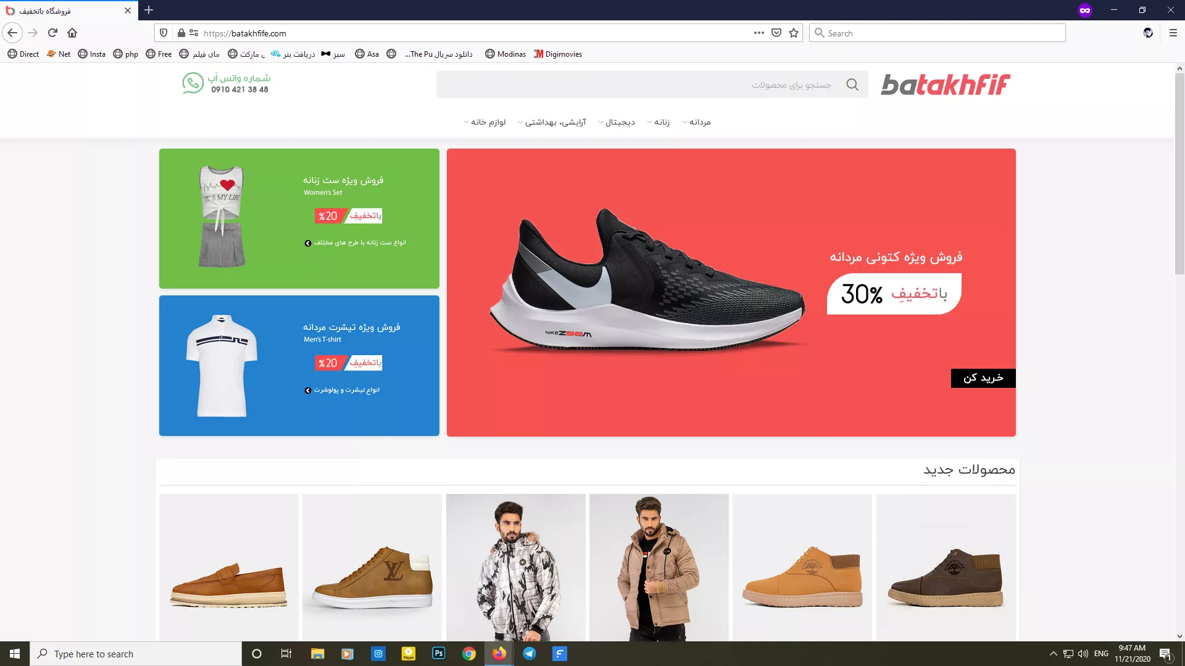The image size is (1185, 666).
Task: Open a new browser tab
Action: (149, 10)
